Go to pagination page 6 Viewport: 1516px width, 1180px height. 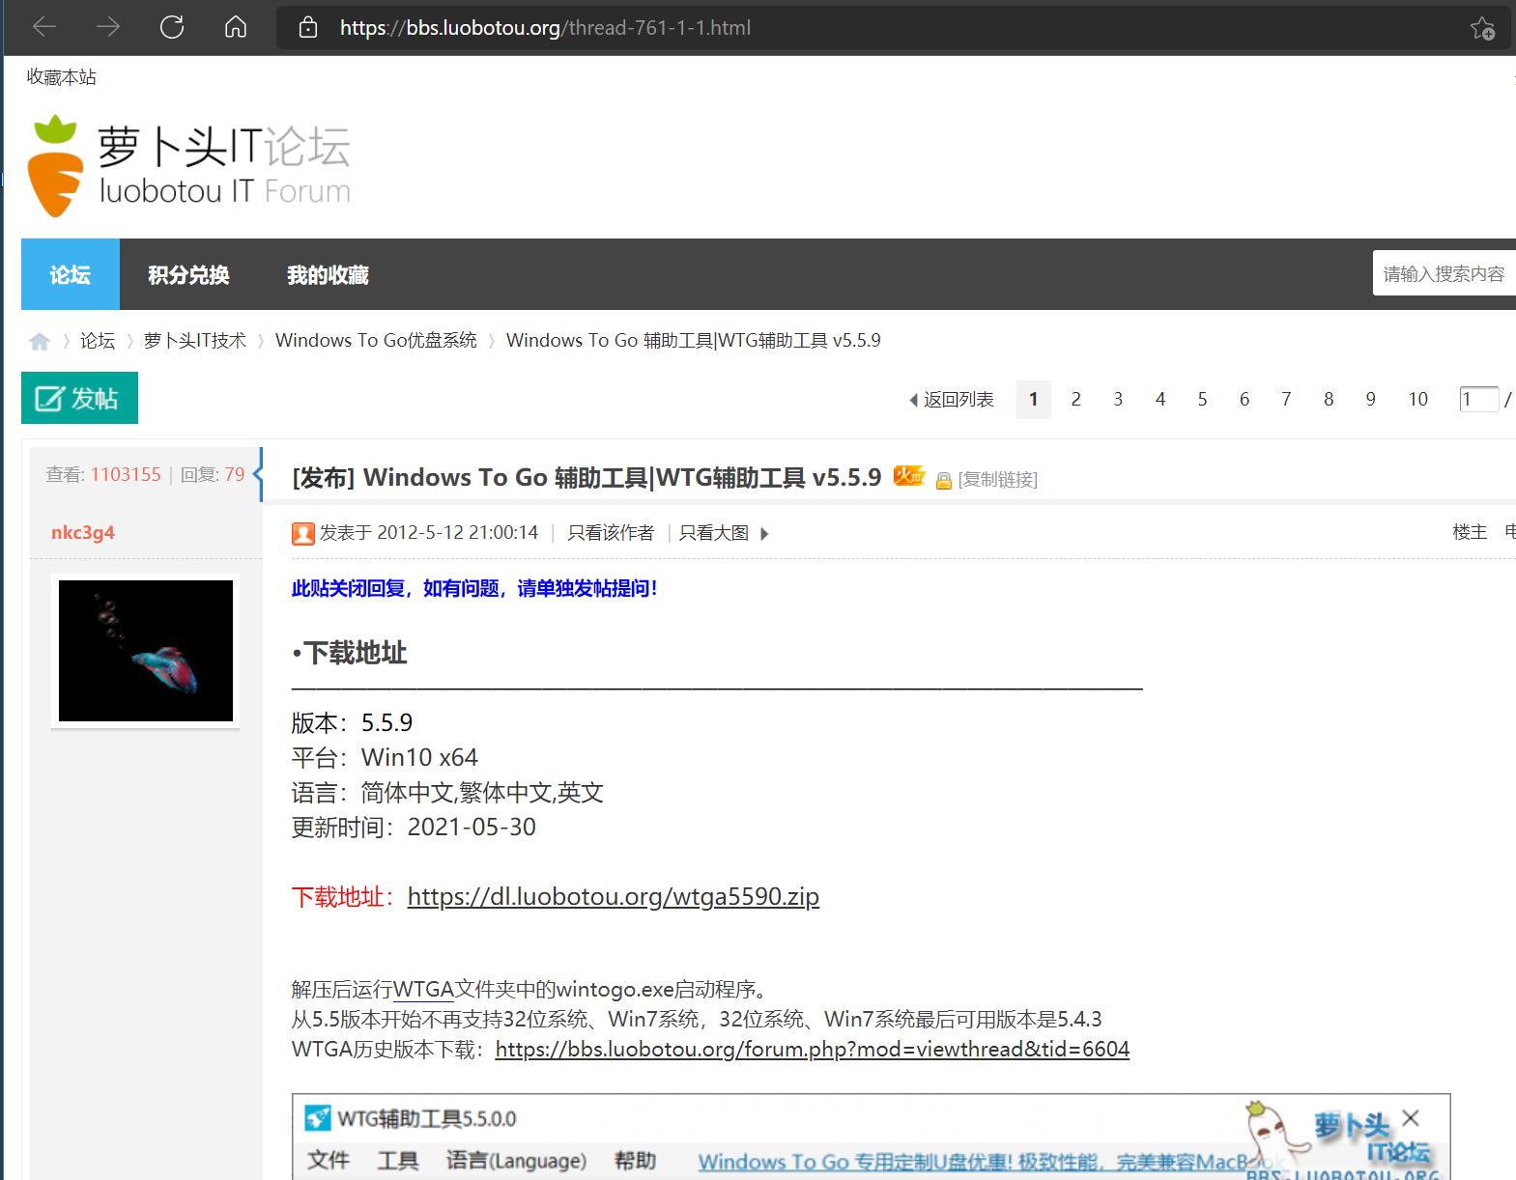(1244, 400)
